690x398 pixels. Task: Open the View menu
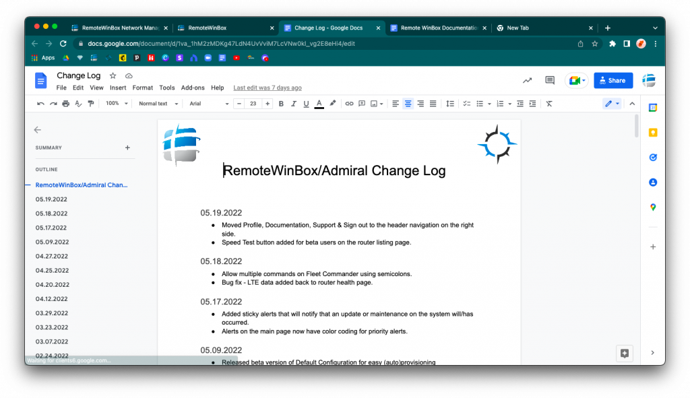pos(96,88)
